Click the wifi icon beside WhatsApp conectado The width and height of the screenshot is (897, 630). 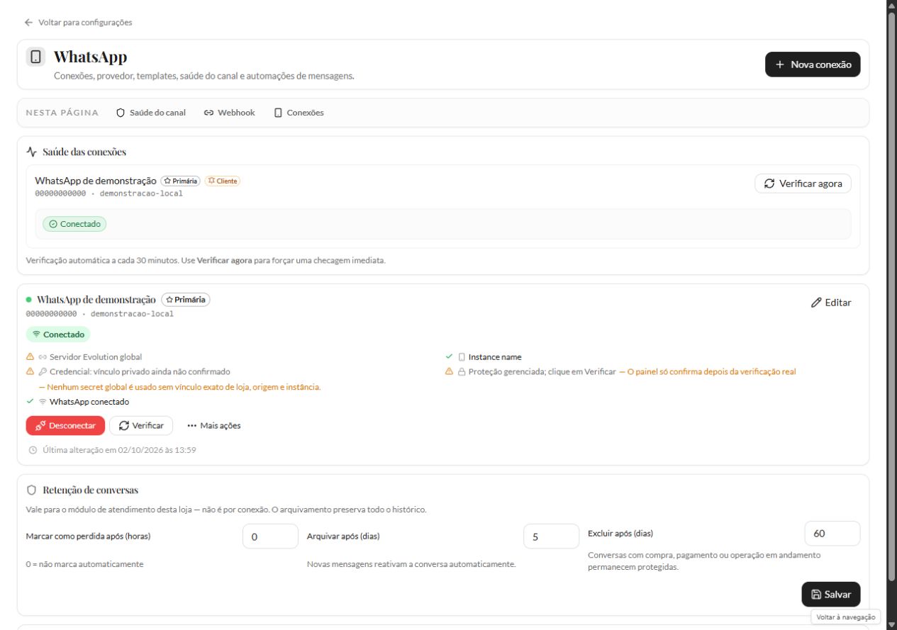(x=43, y=401)
